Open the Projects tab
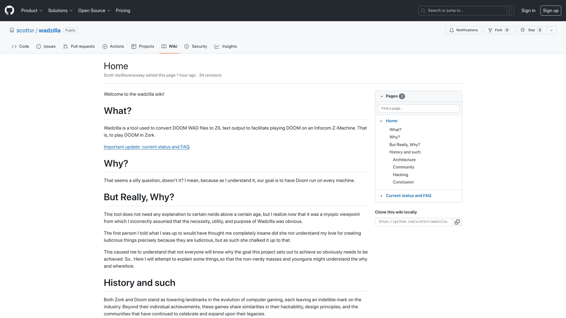Image resolution: width=566 pixels, height=318 pixels. (x=143, y=47)
